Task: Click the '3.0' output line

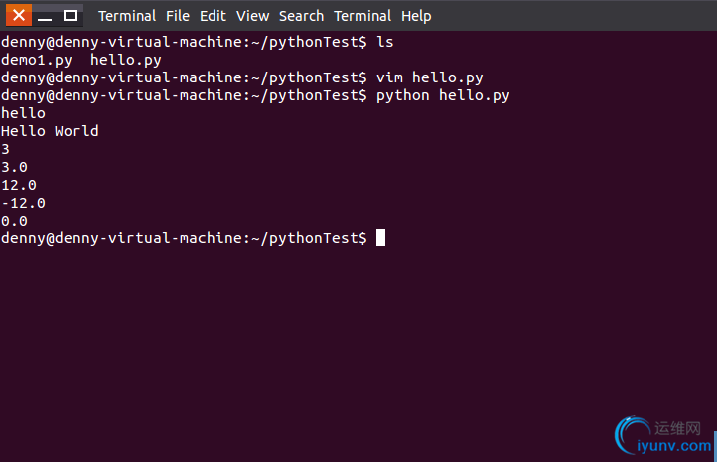Action: point(14,168)
